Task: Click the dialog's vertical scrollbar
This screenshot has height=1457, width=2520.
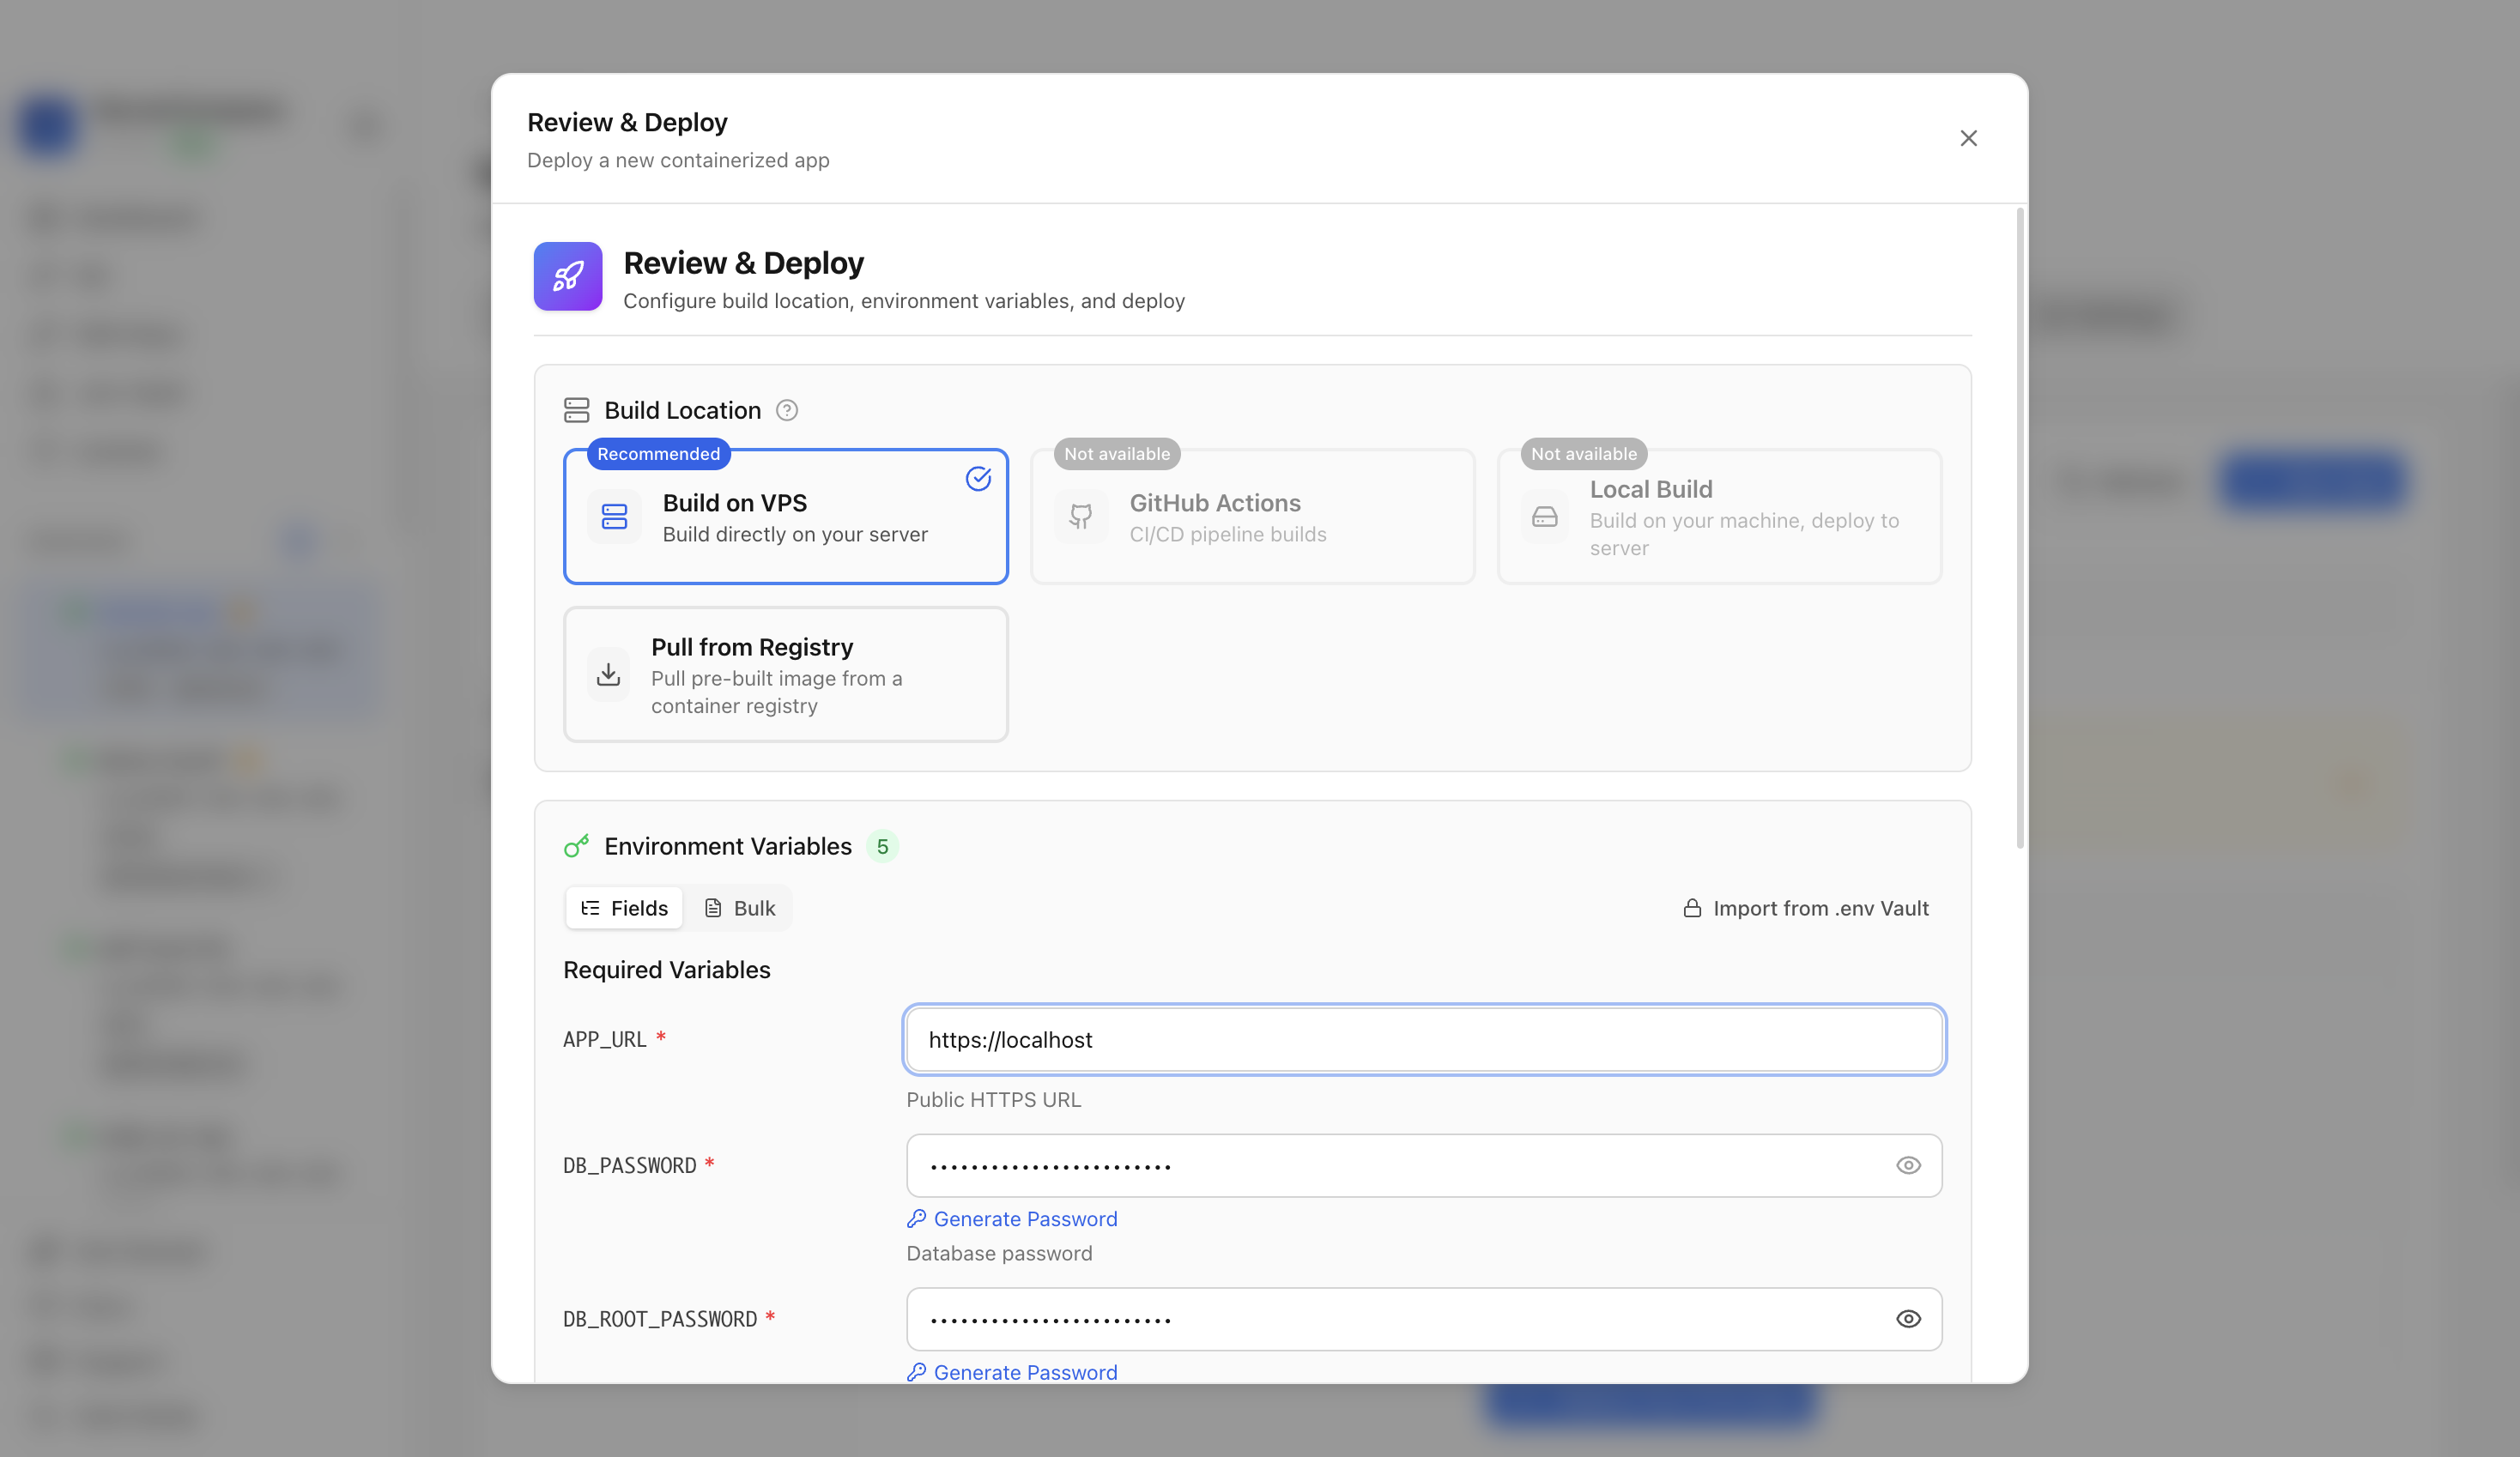Action: (x=2020, y=528)
